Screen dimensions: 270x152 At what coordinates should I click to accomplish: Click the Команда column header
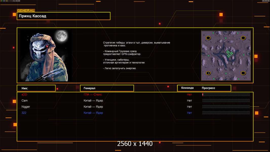[187, 88]
